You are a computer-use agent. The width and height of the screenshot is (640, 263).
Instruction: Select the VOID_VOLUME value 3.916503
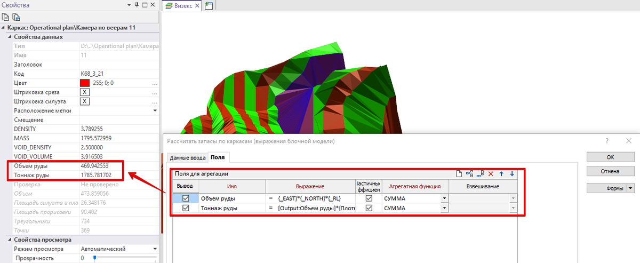pos(92,156)
